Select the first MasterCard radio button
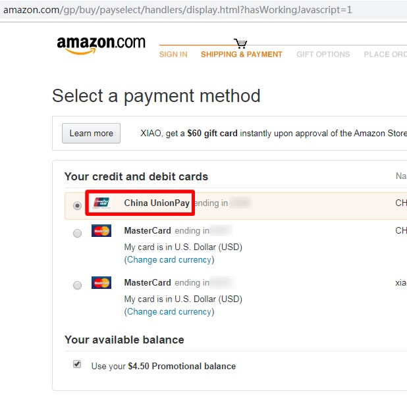Screen dimensions: 407x410 click(x=78, y=233)
